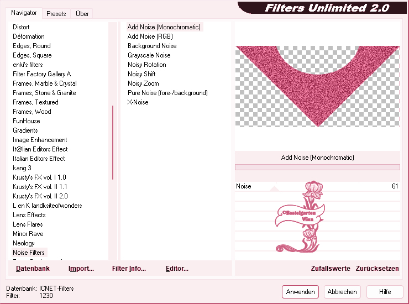
Task: Open help with Hilfe button
Action: coord(385,292)
